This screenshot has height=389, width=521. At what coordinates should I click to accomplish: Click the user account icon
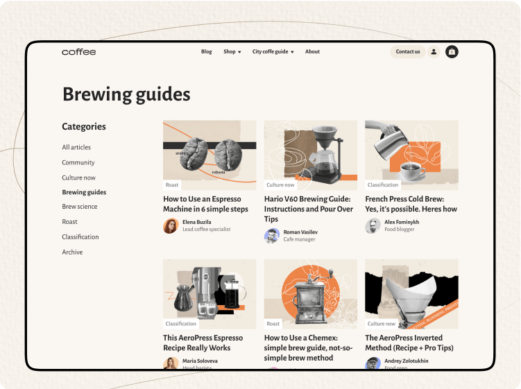point(434,51)
